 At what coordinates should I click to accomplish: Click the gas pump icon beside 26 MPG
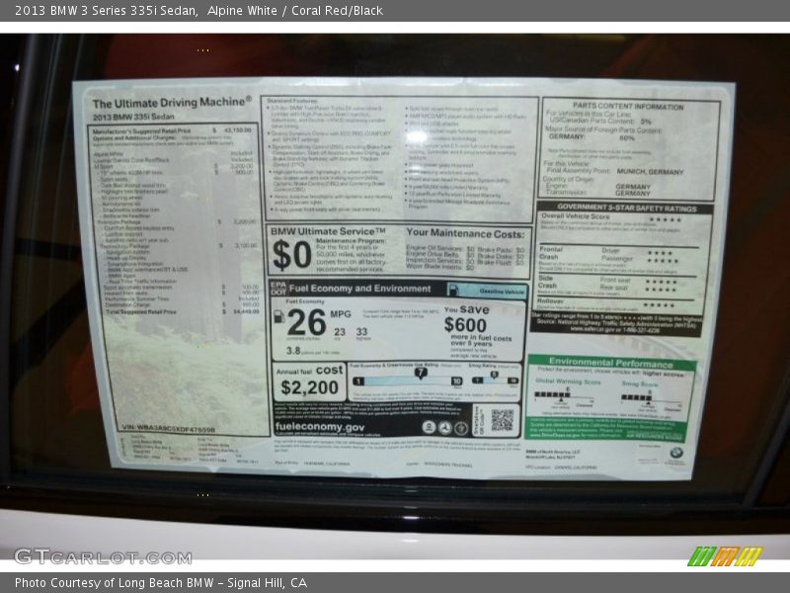(278, 316)
